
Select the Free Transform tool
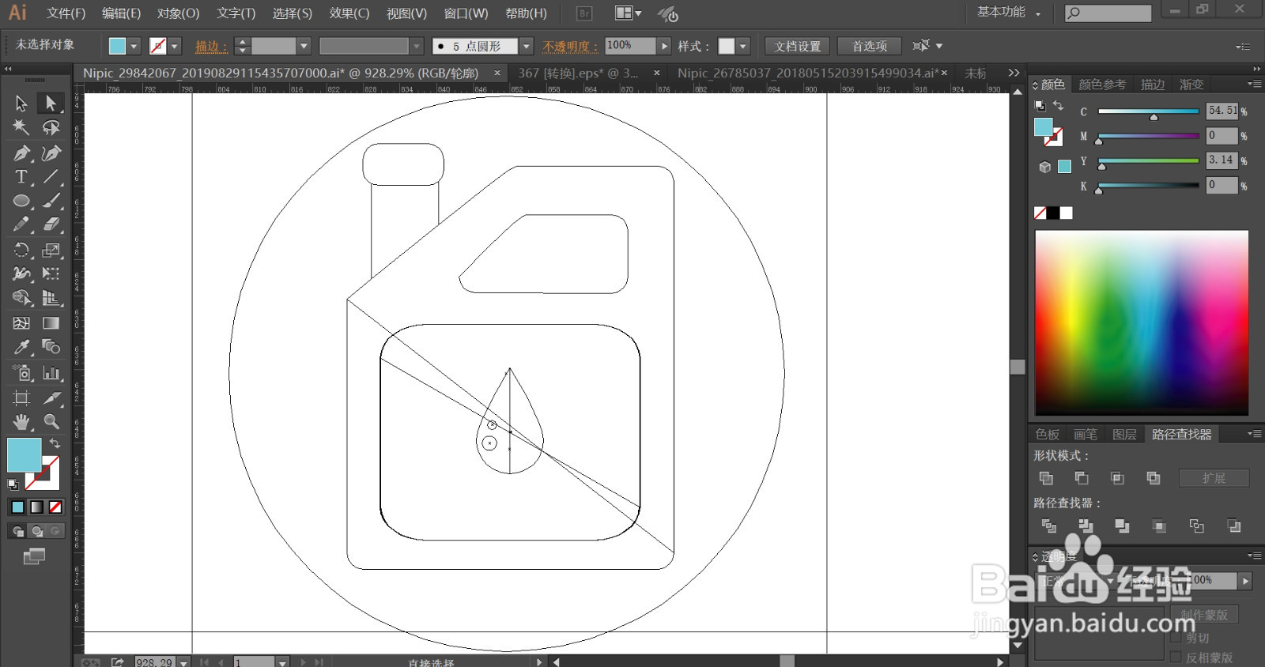[51, 273]
